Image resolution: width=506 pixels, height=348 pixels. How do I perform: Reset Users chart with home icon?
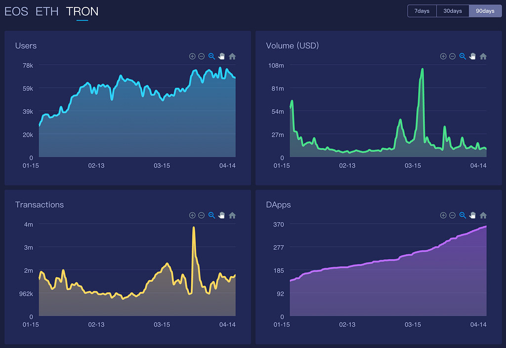click(232, 56)
